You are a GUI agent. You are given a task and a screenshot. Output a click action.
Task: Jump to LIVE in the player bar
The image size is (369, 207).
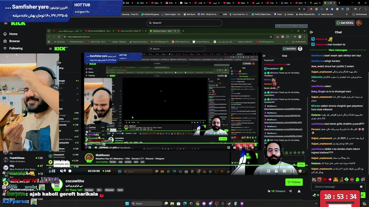coord(106,171)
